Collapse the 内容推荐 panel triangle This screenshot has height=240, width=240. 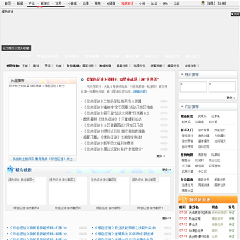click(x=182, y=107)
